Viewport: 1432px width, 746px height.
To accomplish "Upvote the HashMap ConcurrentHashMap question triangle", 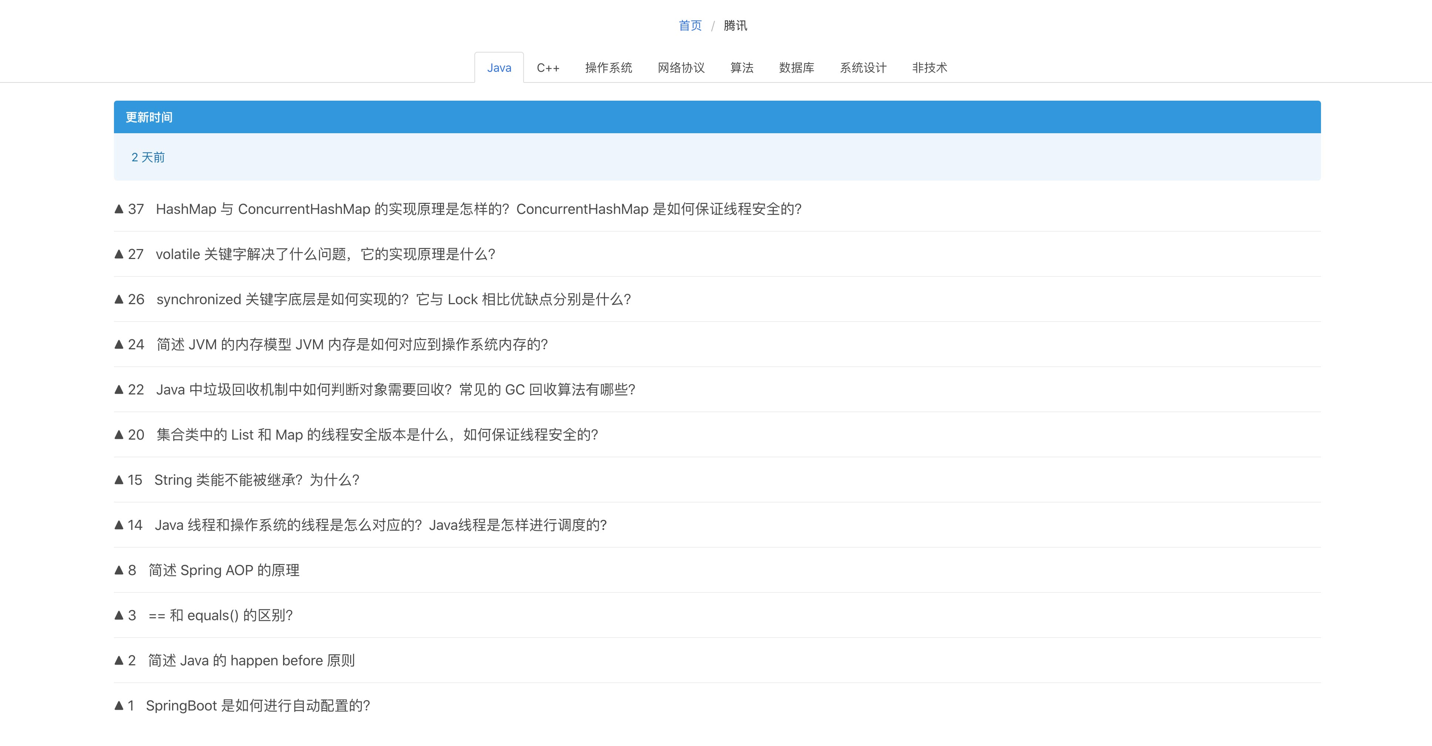I will click(x=119, y=209).
